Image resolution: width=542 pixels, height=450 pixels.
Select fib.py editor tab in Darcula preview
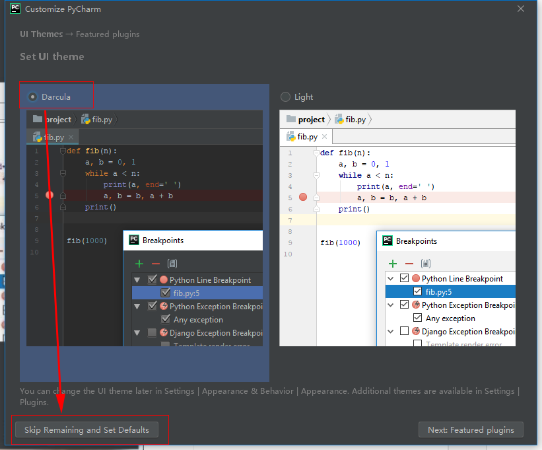pyautogui.click(x=53, y=137)
